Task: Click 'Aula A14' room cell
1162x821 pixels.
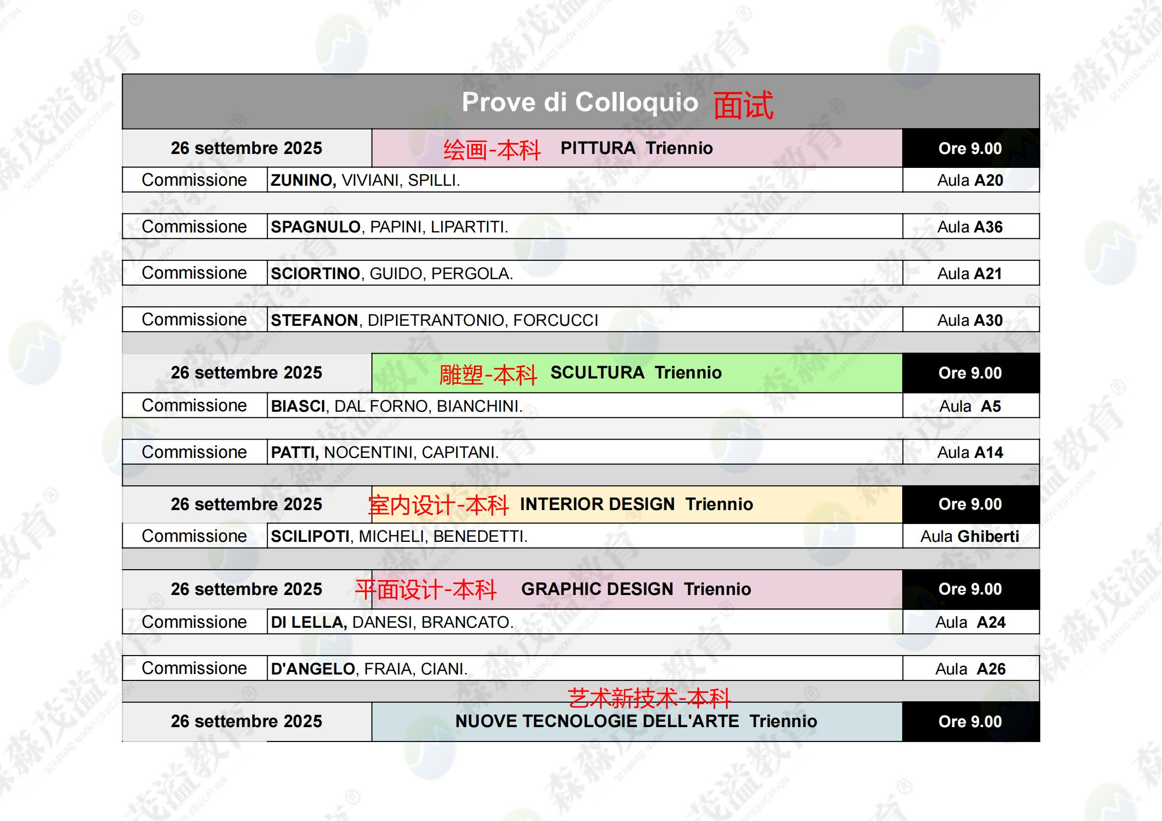Action: point(971,452)
